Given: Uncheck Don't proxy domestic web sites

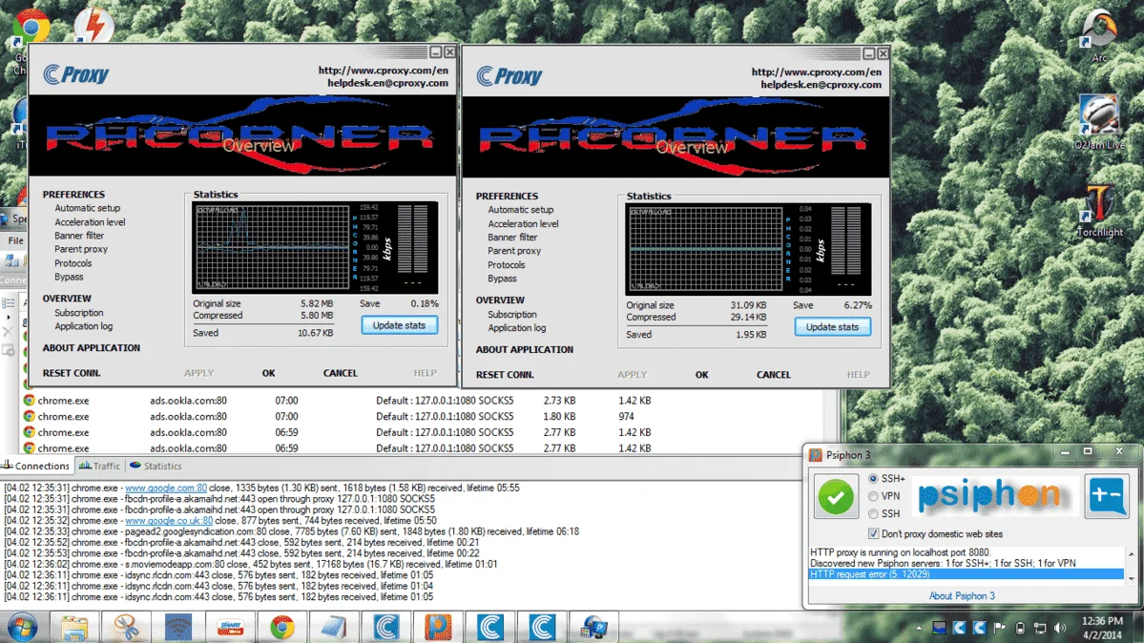Looking at the screenshot, I should (873, 534).
